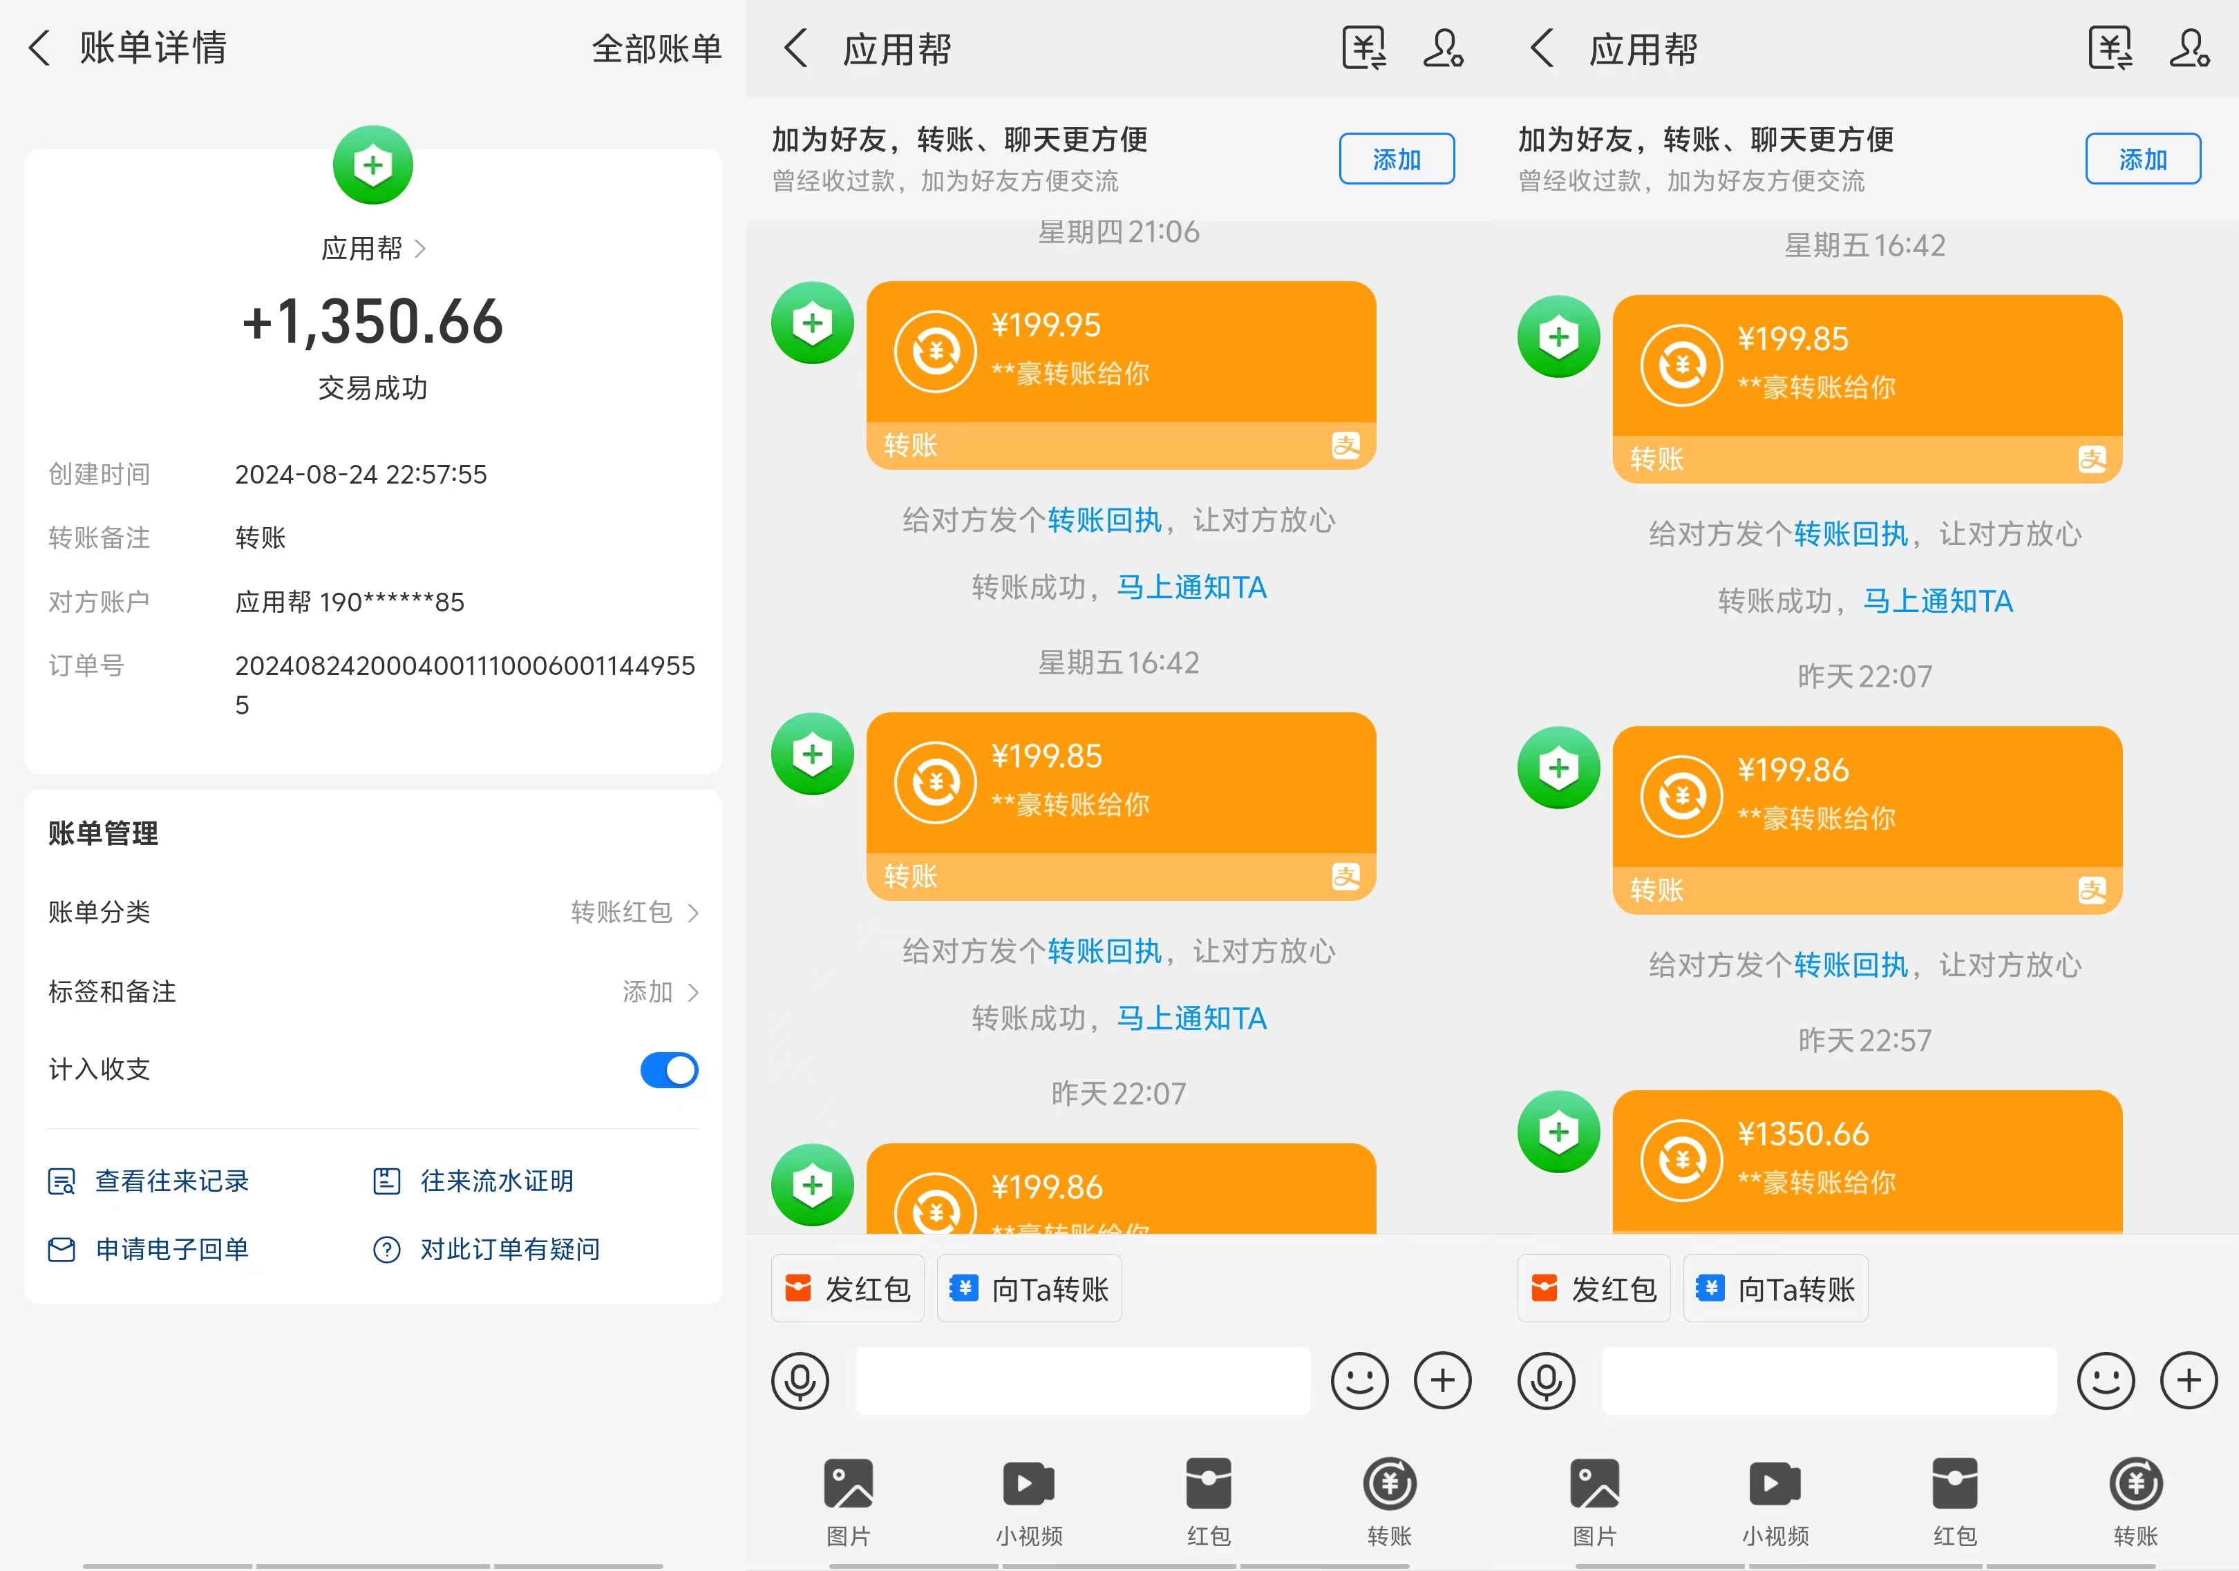The image size is (2239, 1571).
Task: Tap the voice input microphone icon
Action: (800, 1381)
